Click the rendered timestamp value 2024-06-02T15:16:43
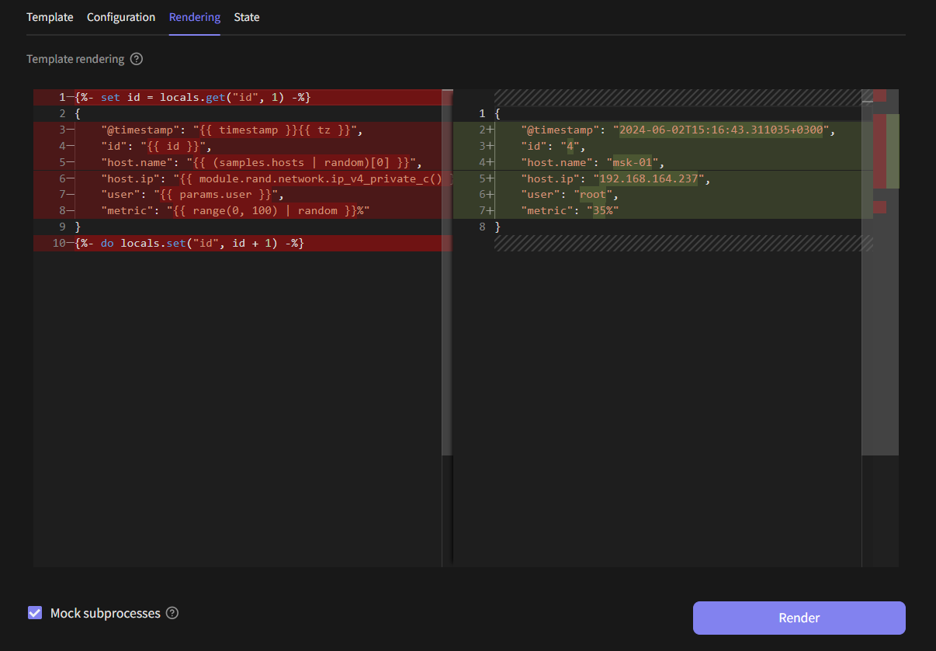 (x=720, y=130)
